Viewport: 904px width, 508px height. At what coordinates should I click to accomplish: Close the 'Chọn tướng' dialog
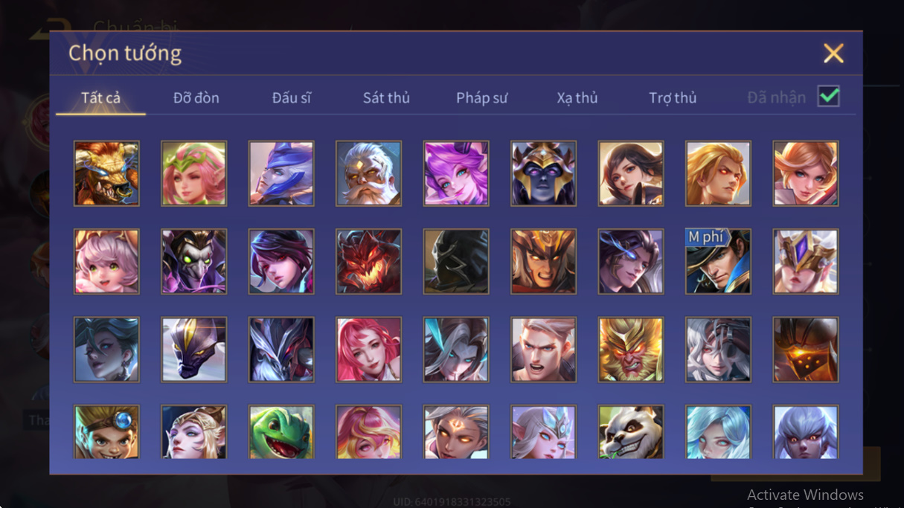pos(833,53)
